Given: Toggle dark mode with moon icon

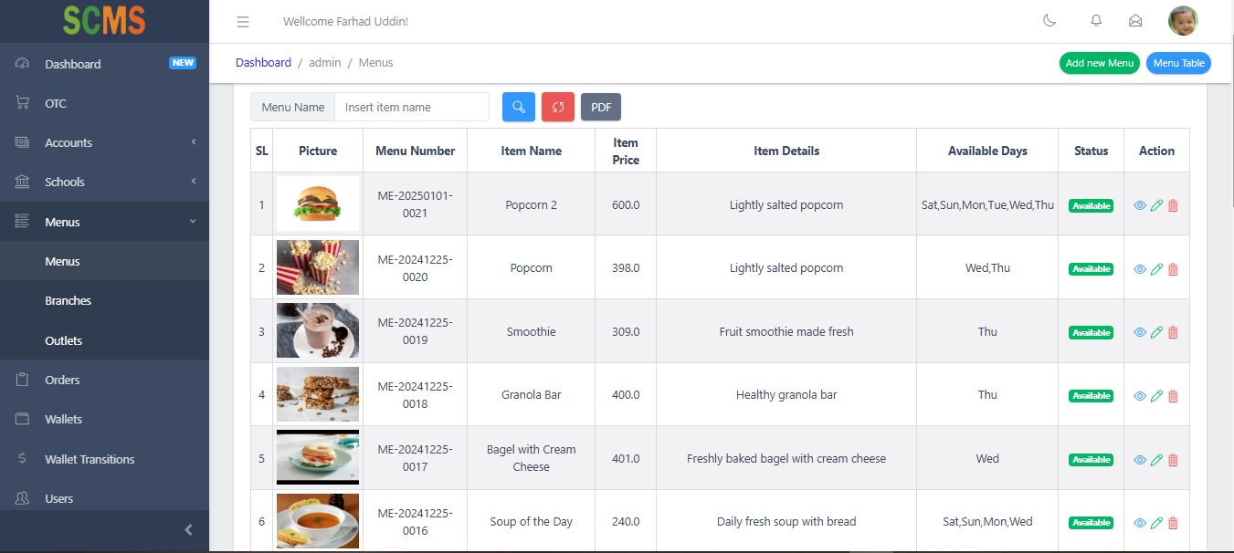Looking at the screenshot, I should tap(1049, 21).
